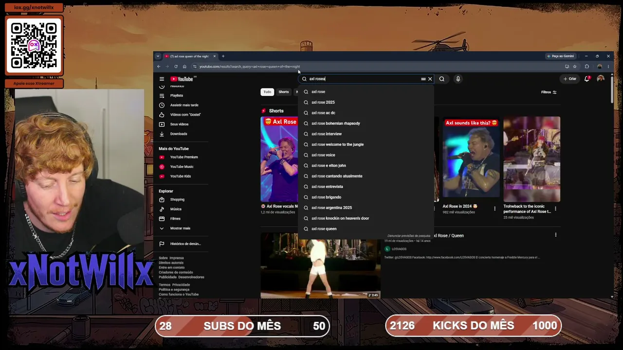The height and width of the screenshot is (350, 623).
Task: View site information icon in address bar
Action: tap(195, 67)
